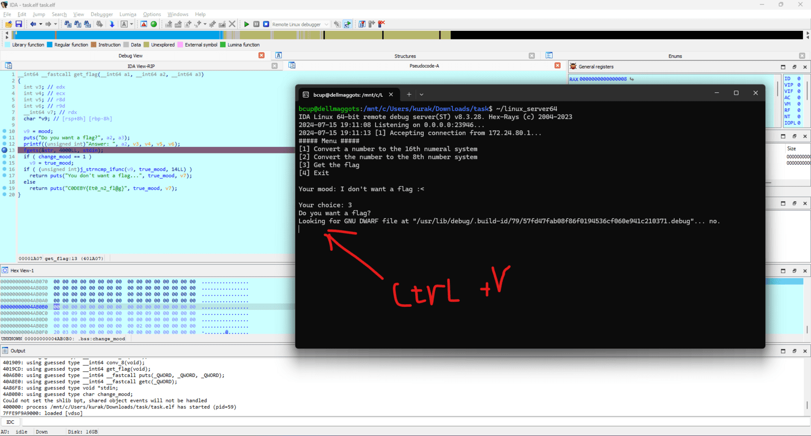The image size is (811, 436).
Task: Focus the IDC command input field
Action: pos(415,422)
